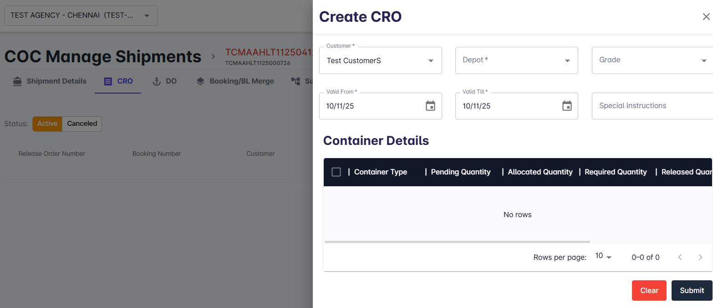Screen dimensions: 713x308
Task: Close the Create CRO panel
Action: click(x=706, y=17)
